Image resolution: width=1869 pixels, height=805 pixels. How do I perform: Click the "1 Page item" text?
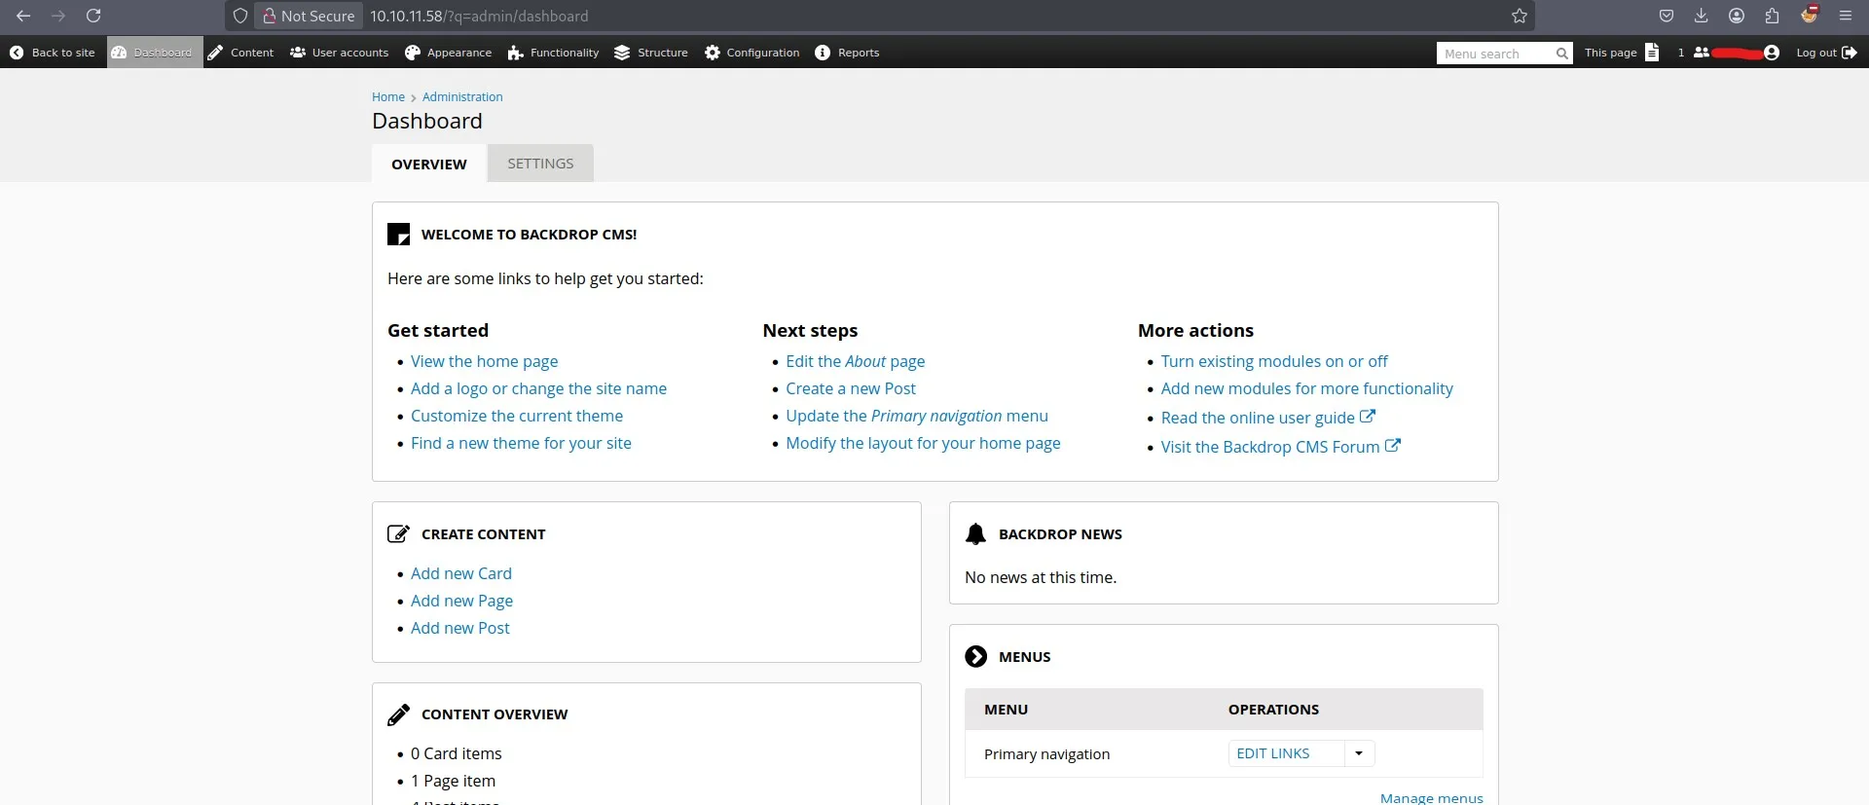pos(453,781)
